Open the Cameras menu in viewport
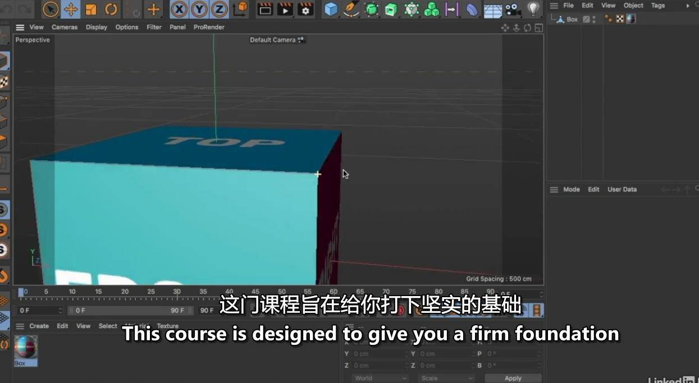Screen dimensions: 699x383 point(65,27)
